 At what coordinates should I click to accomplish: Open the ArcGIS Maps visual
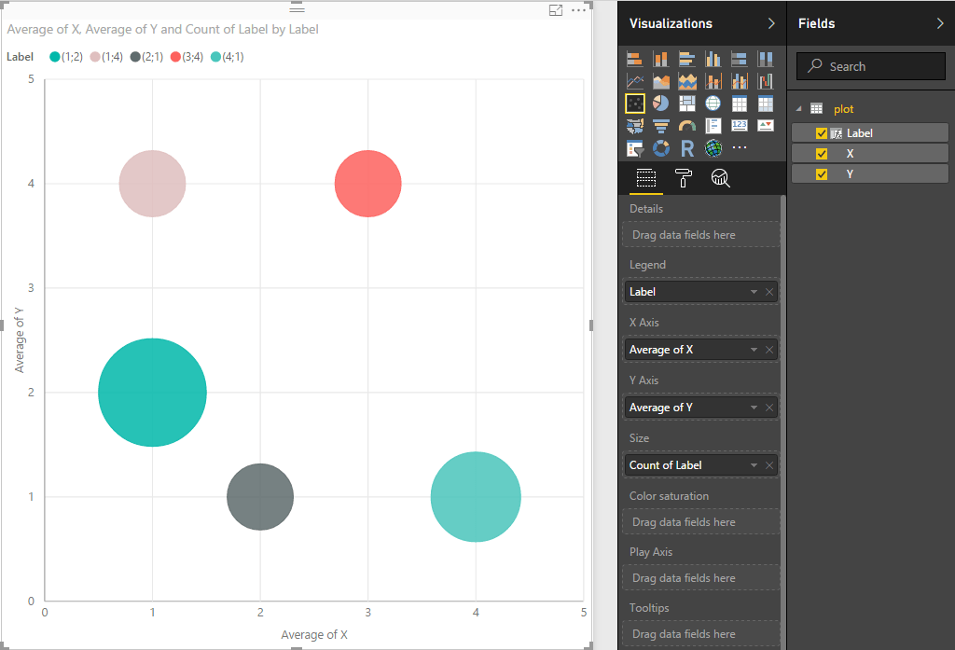[713, 148]
